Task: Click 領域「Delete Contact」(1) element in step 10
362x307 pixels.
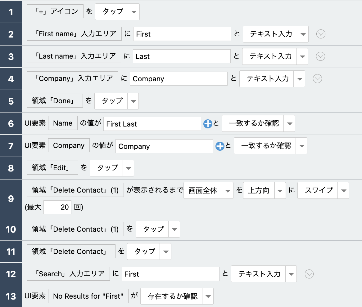Action: pyautogui.click(x=75, y=229)
